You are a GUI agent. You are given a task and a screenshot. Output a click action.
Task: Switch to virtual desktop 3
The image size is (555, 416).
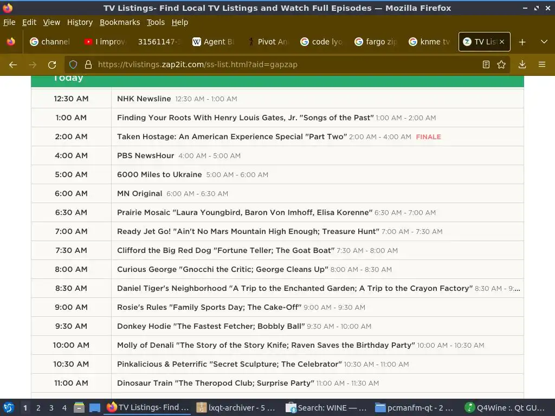51,408
